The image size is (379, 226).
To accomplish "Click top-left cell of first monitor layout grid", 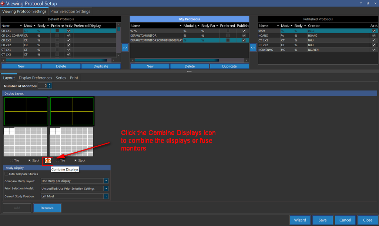I will click(6, 129).
